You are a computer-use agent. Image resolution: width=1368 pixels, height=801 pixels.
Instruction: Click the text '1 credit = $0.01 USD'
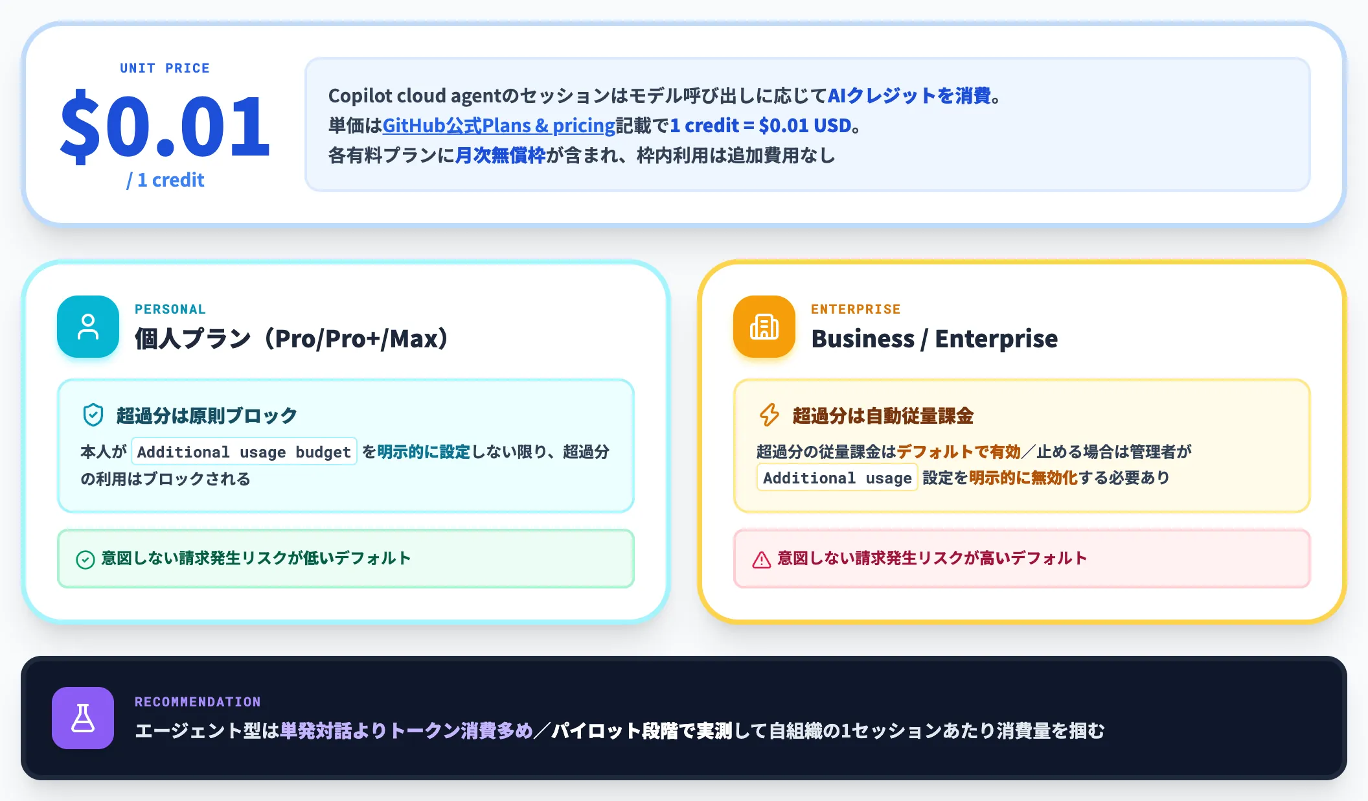(760, 126)
